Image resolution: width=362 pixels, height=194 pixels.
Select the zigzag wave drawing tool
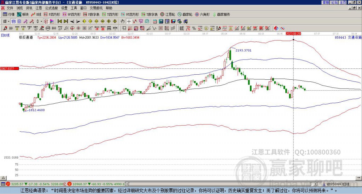click(154, 28)
